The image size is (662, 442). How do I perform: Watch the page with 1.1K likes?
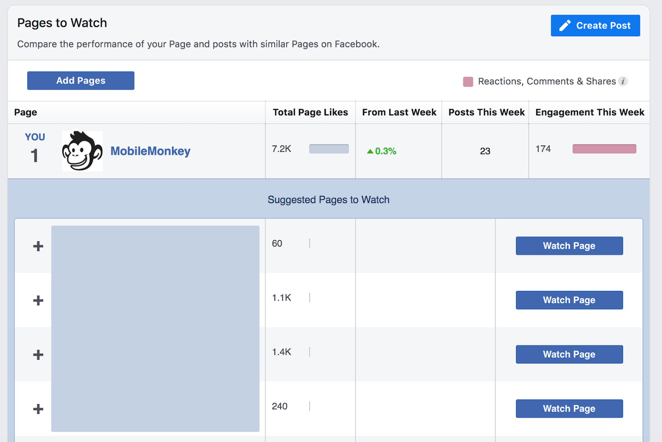point(569,300)
